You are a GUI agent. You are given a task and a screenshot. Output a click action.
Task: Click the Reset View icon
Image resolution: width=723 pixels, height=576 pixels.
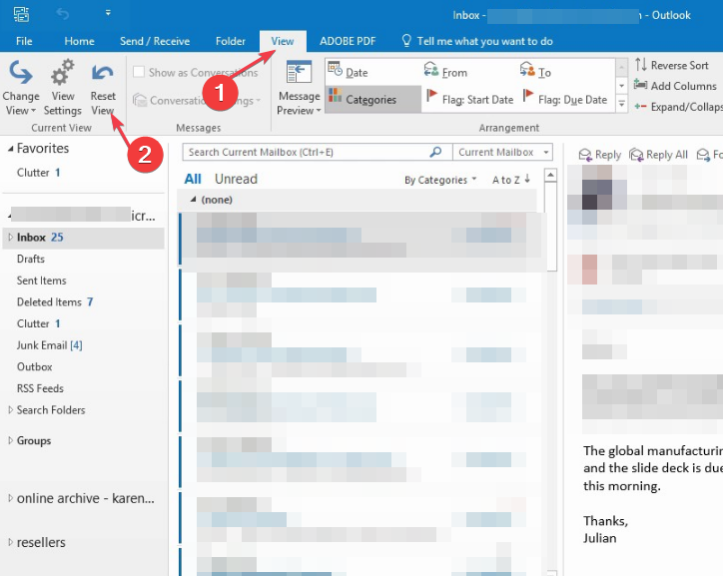coord(102,75)
